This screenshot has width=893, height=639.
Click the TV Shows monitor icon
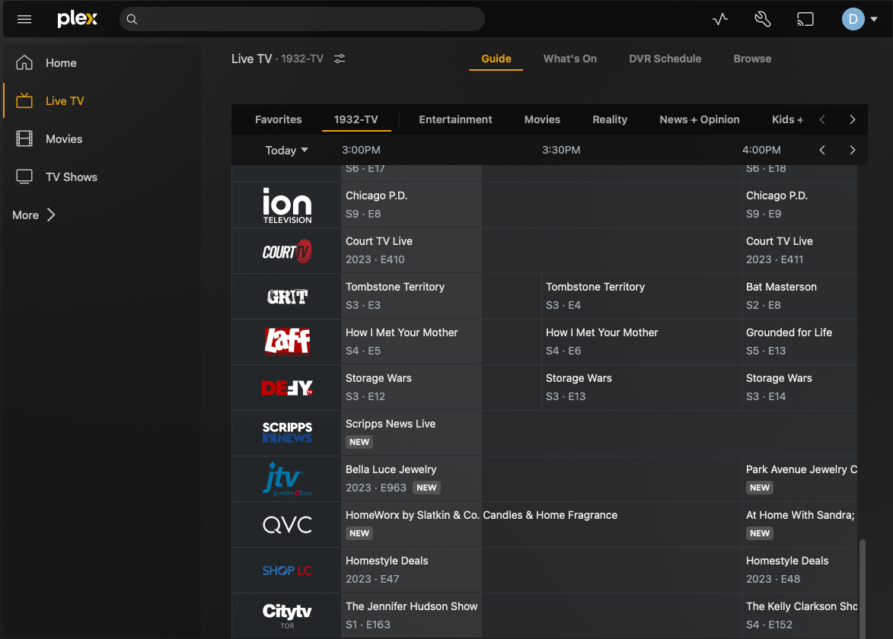[x=24, y=177]
